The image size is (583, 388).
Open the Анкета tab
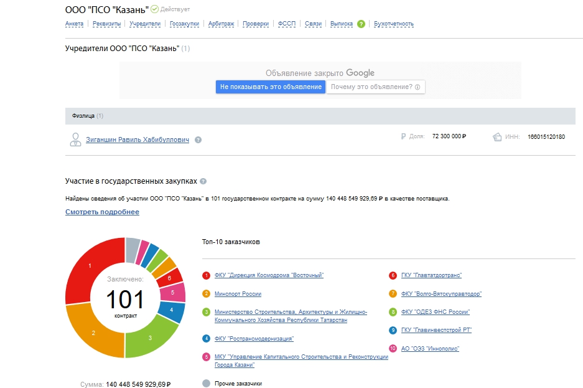(75, 24)
